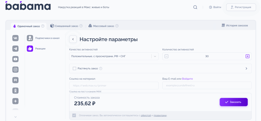Click the search magnifier icon

coord(195,7)
